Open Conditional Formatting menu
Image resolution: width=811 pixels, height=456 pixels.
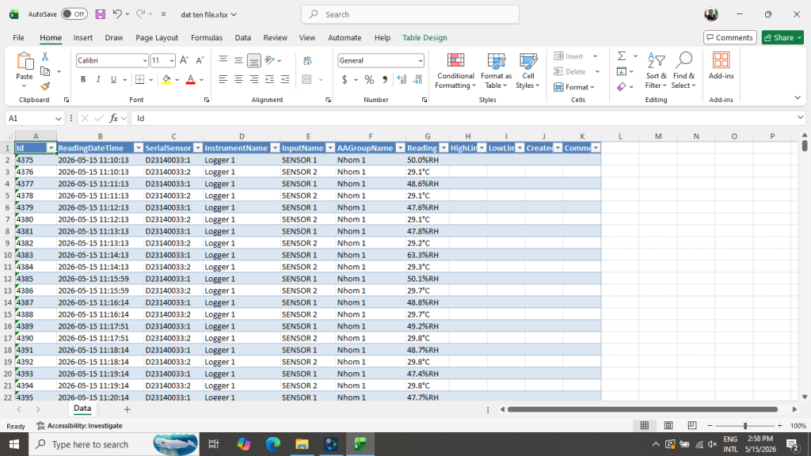tap(455, 71)
